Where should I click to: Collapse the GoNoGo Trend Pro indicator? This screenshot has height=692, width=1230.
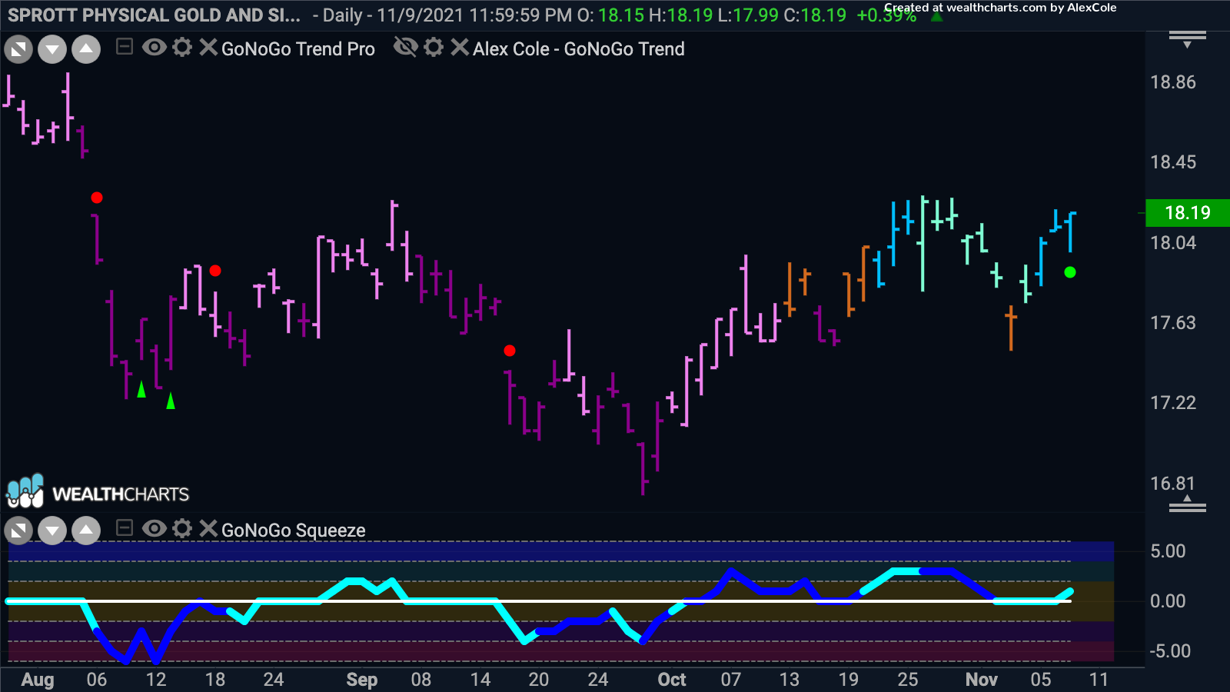(x=125, y=48)
